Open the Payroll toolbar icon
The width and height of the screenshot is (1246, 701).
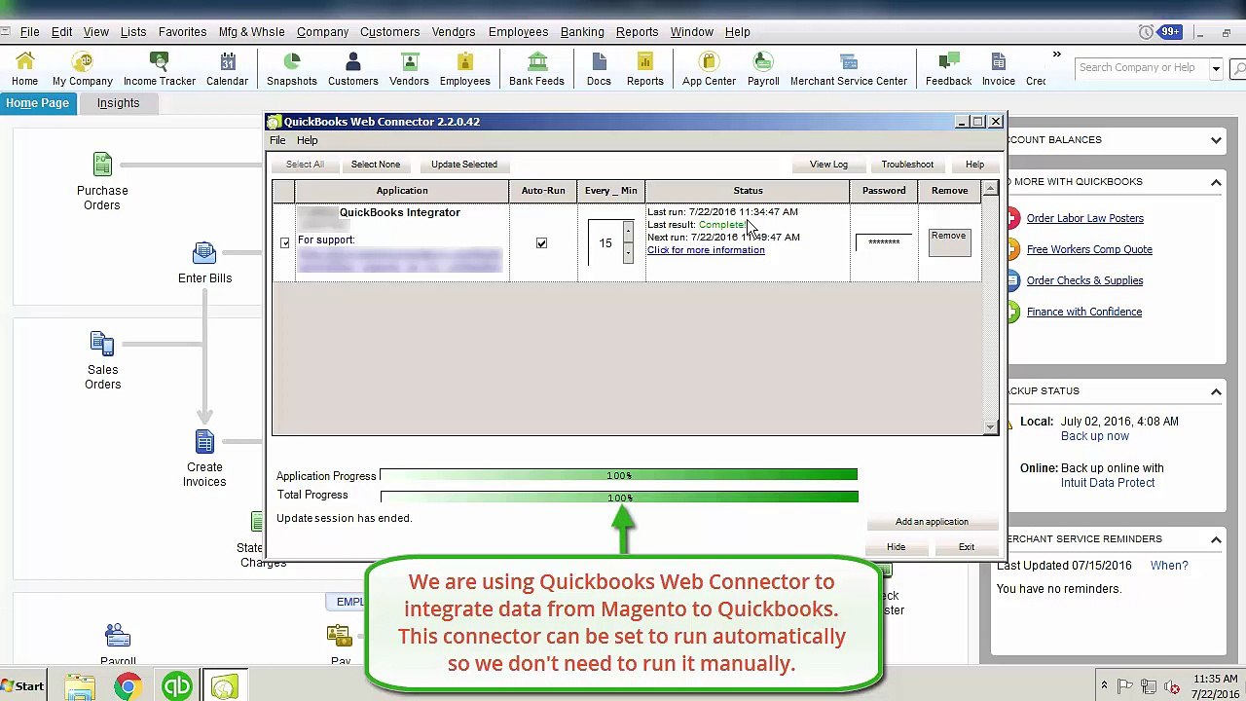[x=763, y=69]
